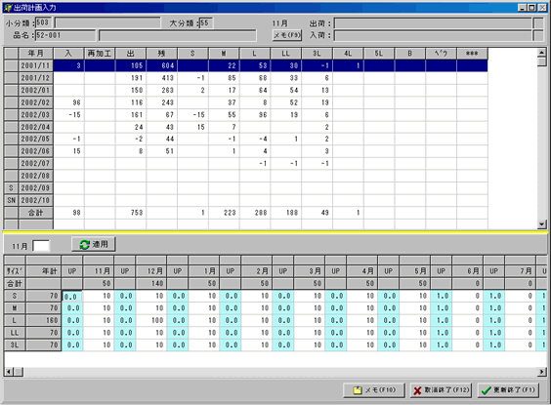
Task: Click the 140 total under 12月
Action: tap(151, 284)
